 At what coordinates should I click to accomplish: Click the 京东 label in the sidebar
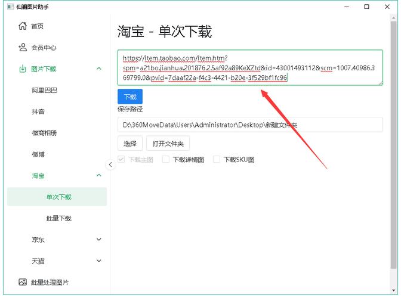38,240
